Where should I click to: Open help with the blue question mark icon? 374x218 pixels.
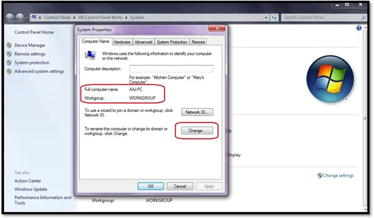tap(359, 28)
